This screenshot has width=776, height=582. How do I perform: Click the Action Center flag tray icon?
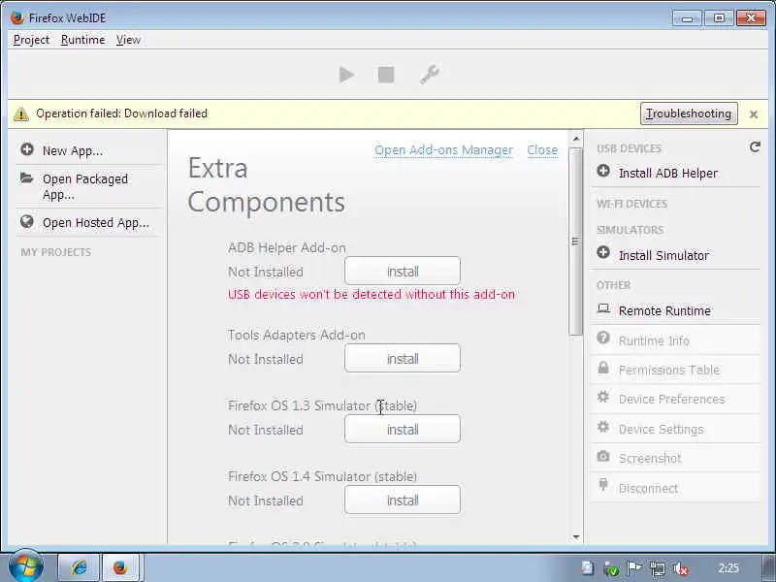click(x=634, y=568)
